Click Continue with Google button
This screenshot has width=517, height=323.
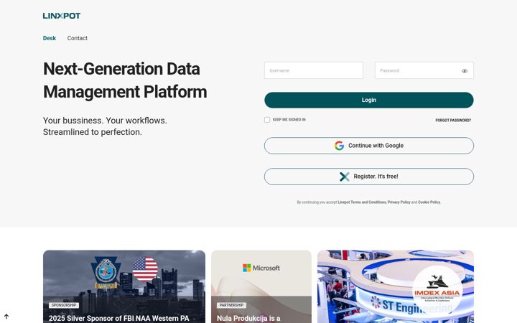[369, 146]
